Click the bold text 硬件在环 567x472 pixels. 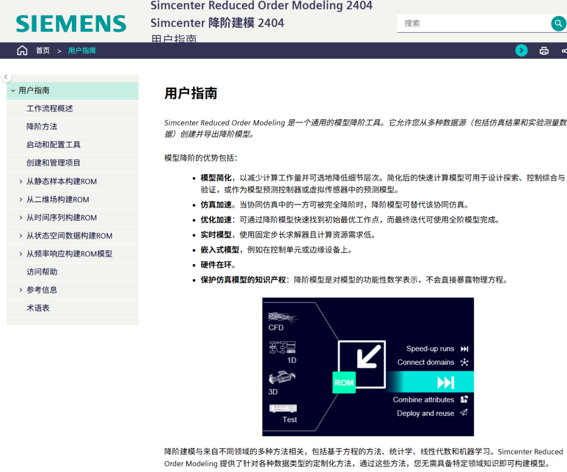coord(216,265)
